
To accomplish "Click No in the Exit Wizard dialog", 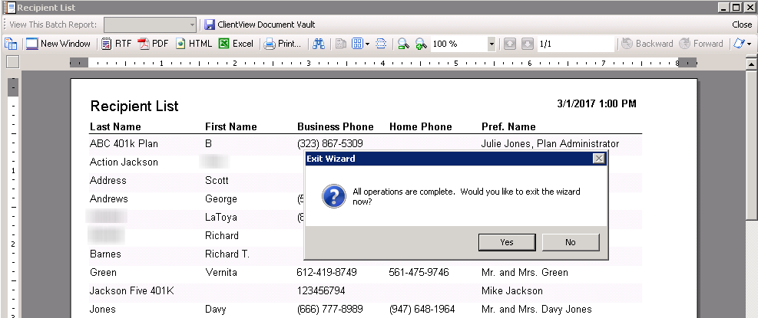I will coord(571,242).
